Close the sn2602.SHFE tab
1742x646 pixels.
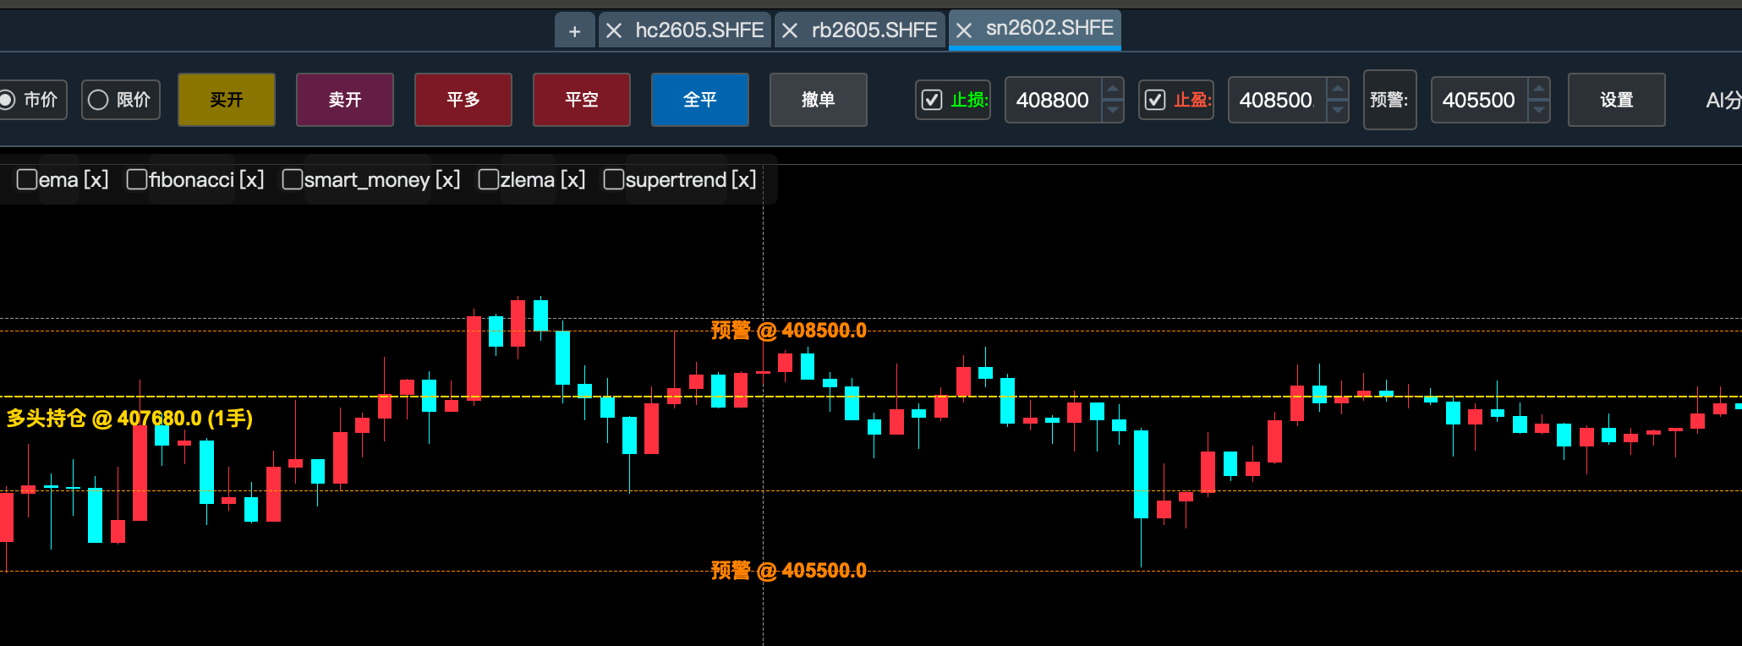pos(963,31)
